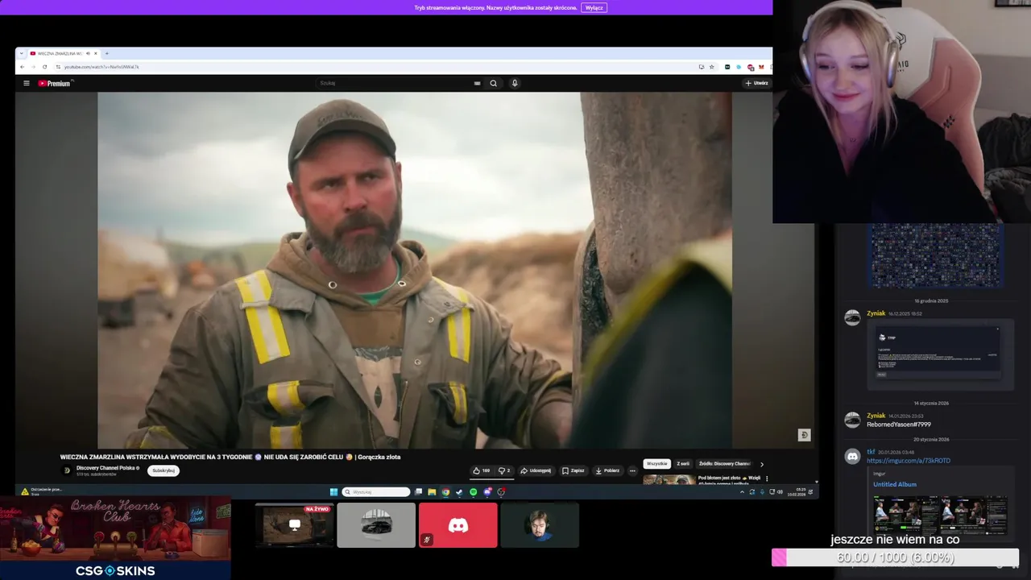Bookmark page with star icon
Image resolution: width=1031 pixels, height=580 pixels.
[x=711, y=67]
